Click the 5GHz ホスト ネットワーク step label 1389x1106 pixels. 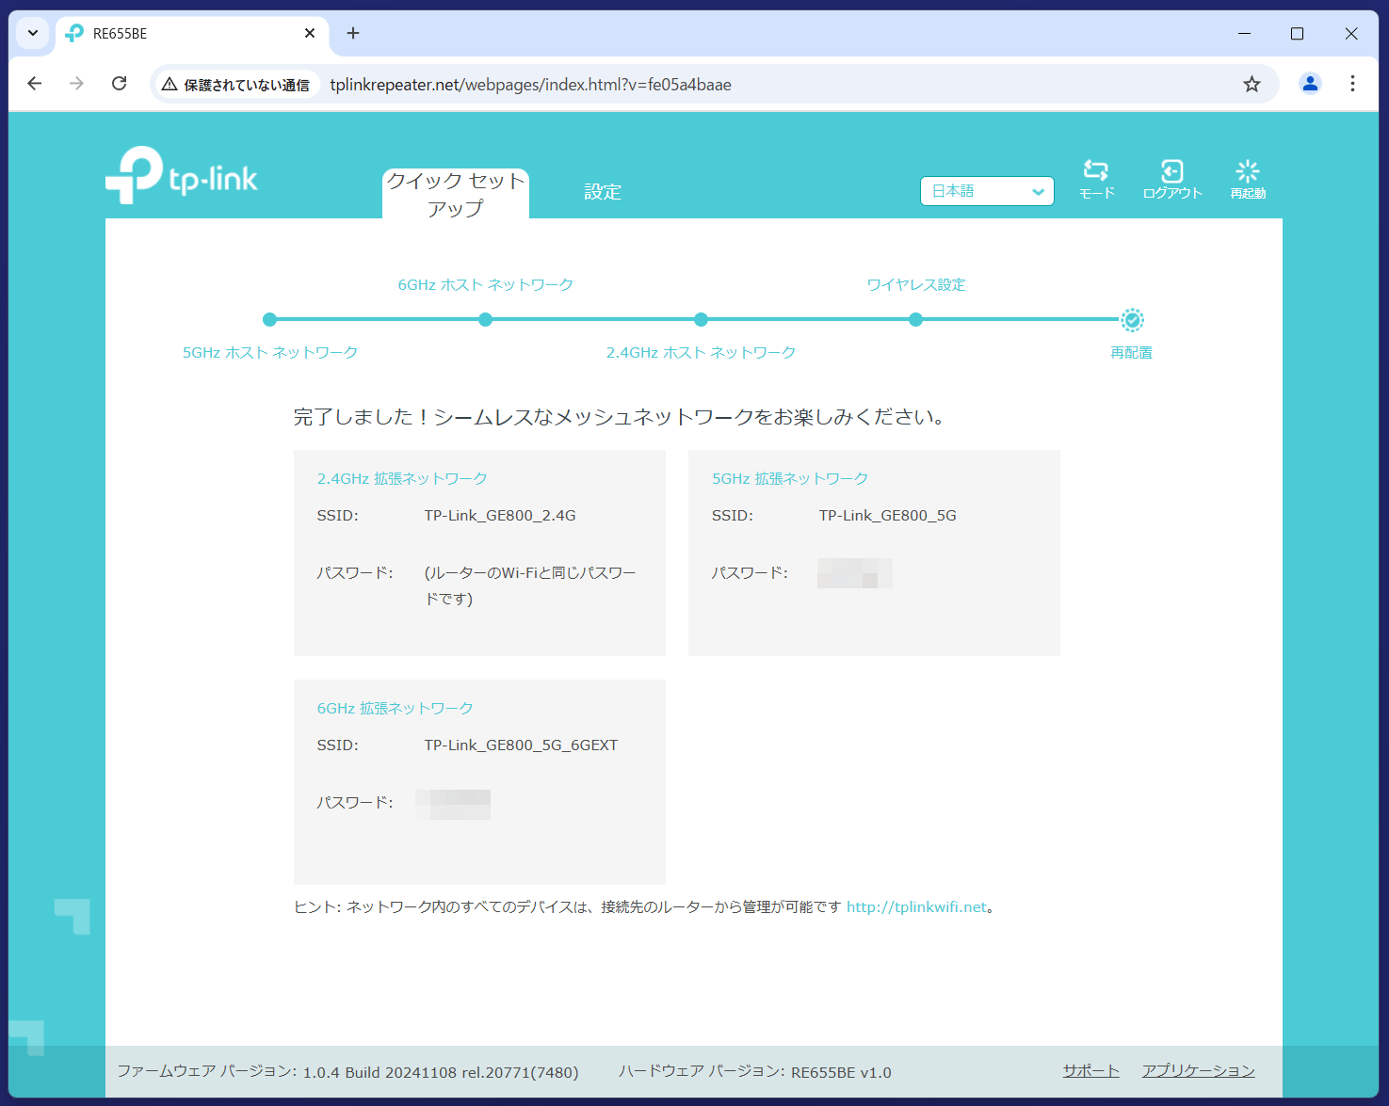270,353
